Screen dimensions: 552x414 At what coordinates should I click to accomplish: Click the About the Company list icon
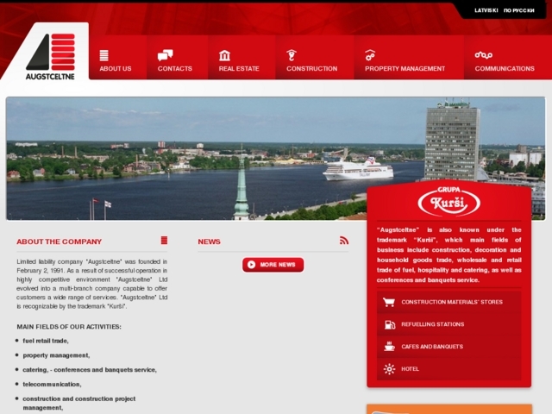tap(164, 241)
